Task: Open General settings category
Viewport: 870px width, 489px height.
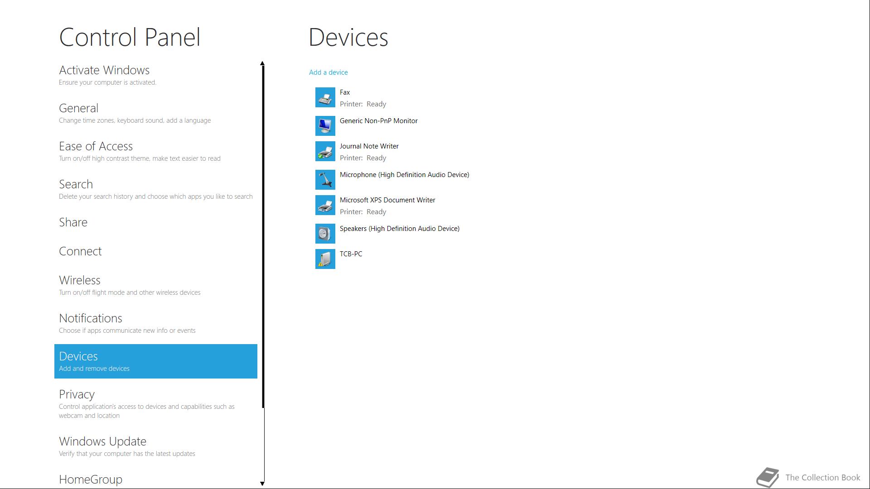Action: pos(156,113)
